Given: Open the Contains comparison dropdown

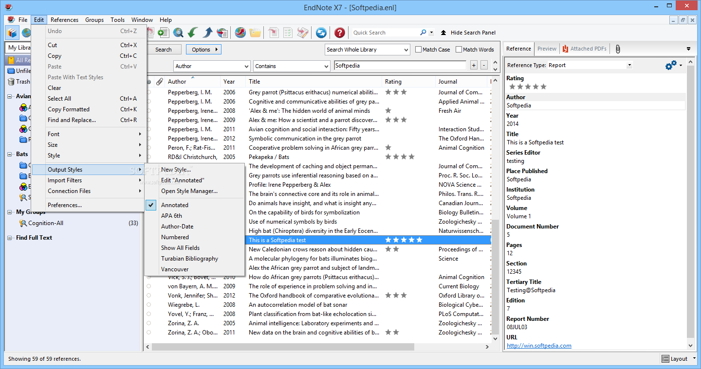Looking at the screenshot, I should (x=326, y=66).
